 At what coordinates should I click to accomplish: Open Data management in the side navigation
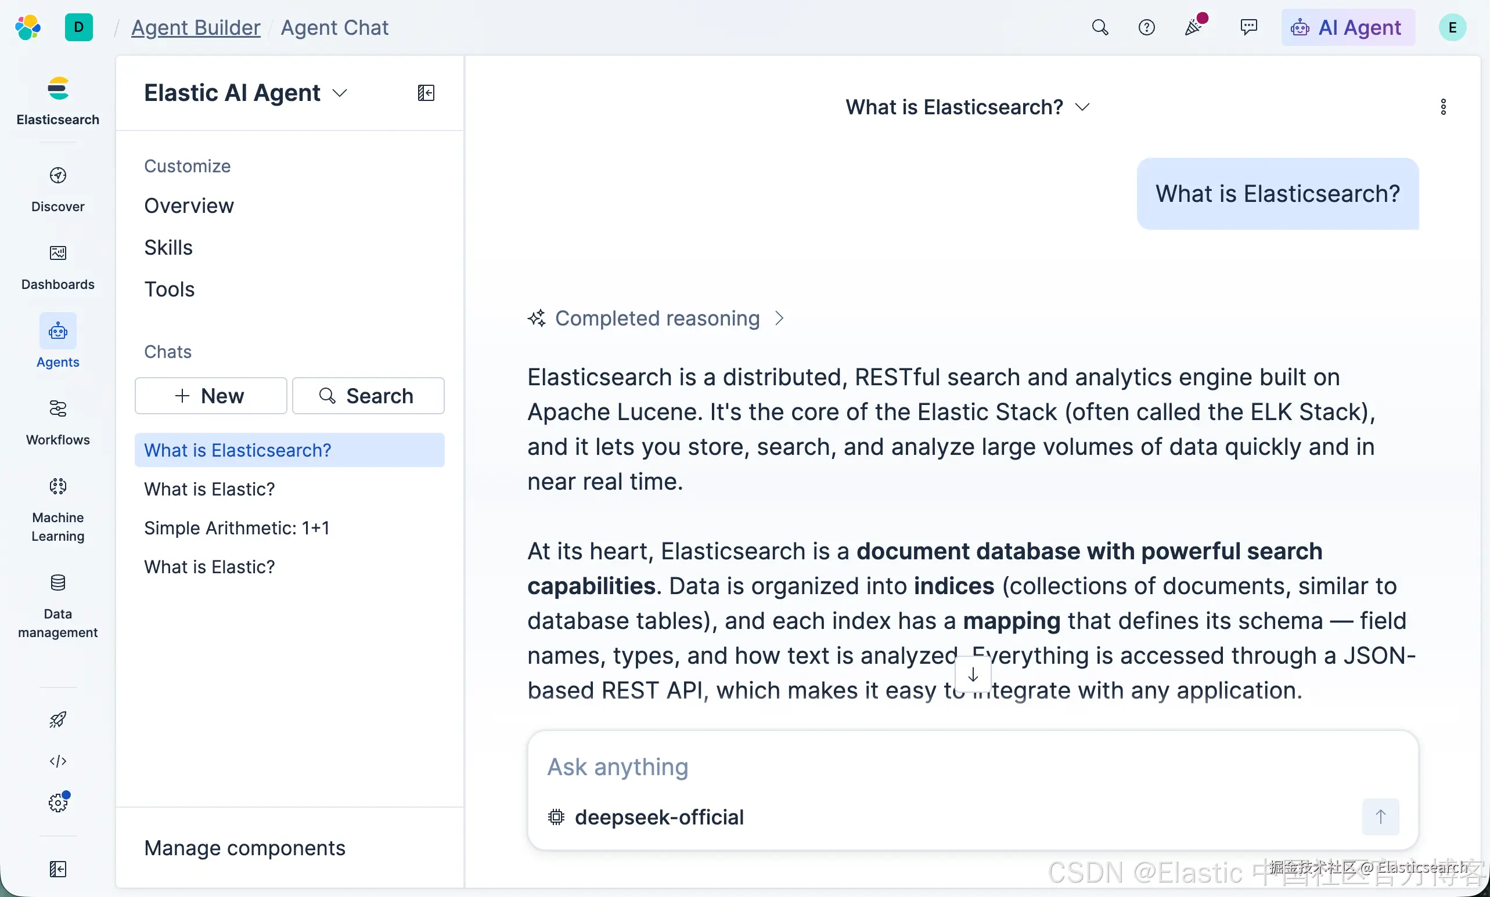pos(58,606)
